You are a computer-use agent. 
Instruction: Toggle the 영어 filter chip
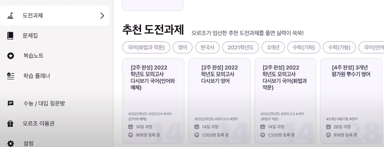(183, 47)
